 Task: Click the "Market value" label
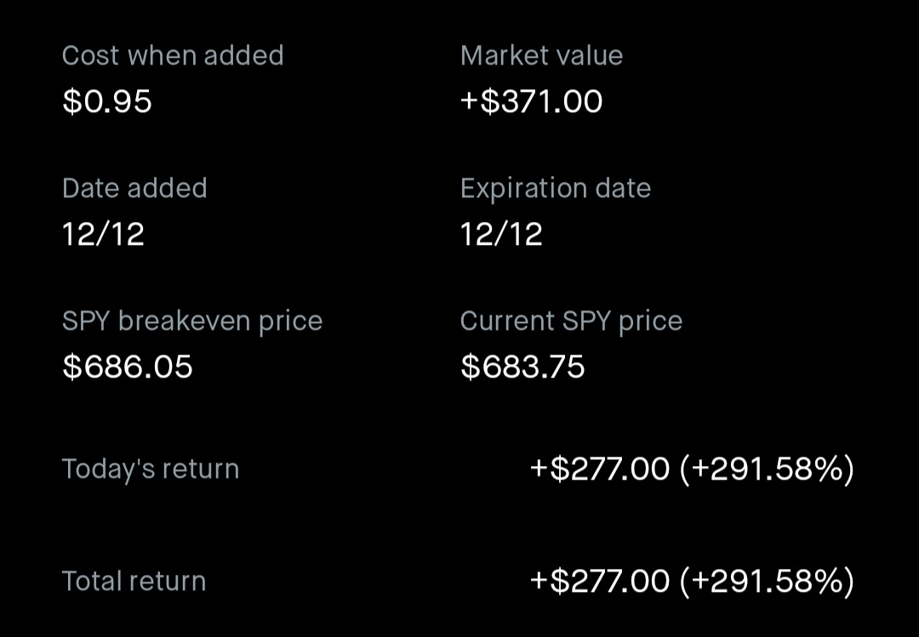(x=541, y=55)
